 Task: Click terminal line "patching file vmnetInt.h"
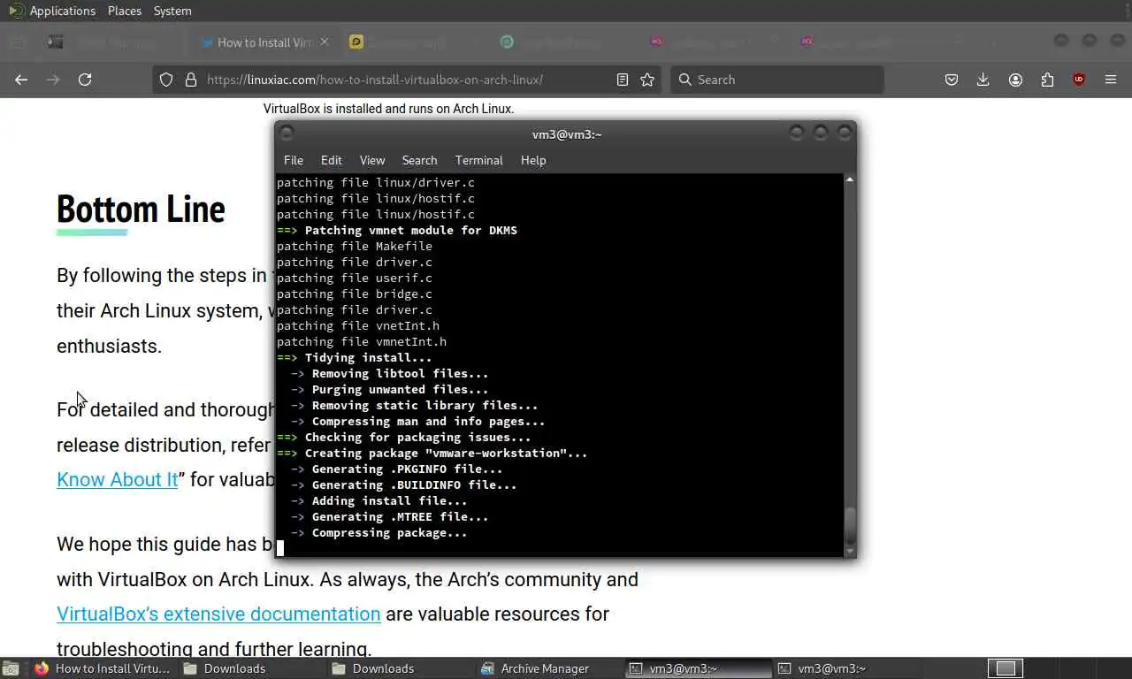tap(362, 341)
